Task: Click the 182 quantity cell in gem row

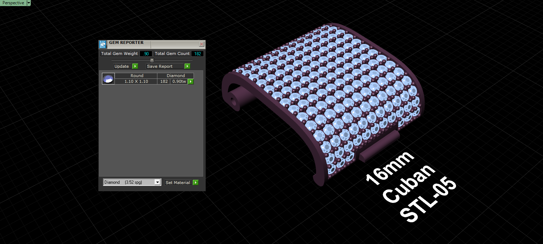Action: 164,82
